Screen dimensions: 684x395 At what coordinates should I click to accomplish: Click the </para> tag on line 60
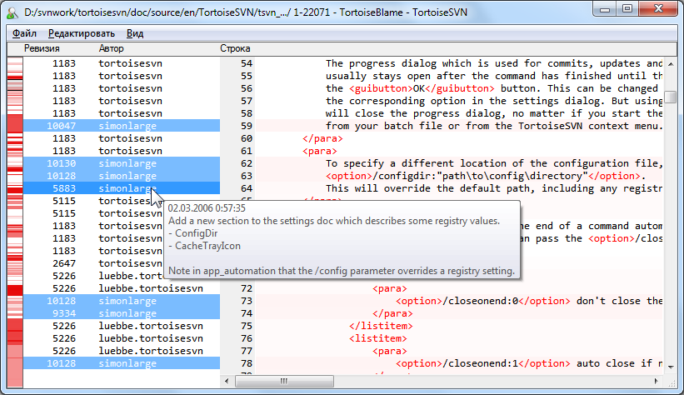(x=322, y=139)
